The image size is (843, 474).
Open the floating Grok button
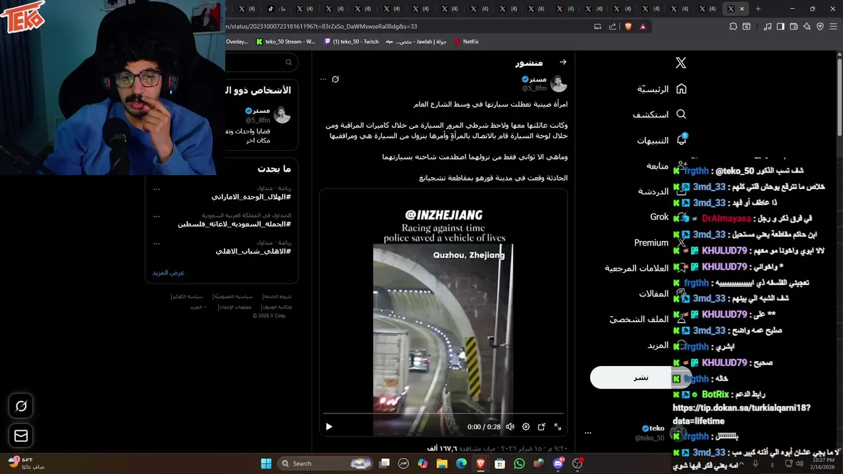(21, 406)
